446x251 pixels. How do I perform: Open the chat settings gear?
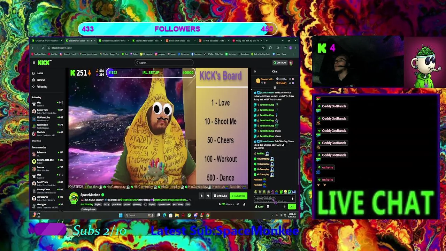(x=285, y=207)
